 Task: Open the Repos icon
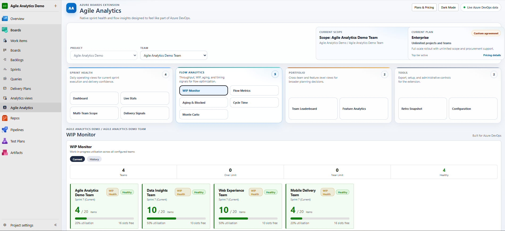[5, 118]
